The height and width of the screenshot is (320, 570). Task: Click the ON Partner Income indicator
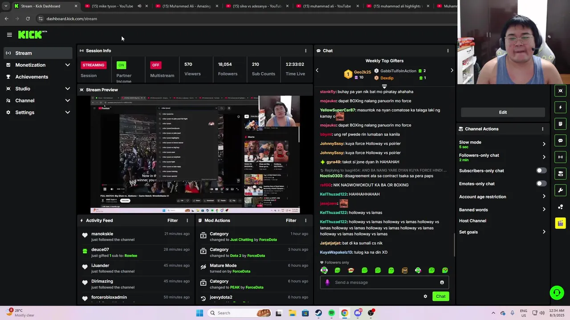click(121, 65)
